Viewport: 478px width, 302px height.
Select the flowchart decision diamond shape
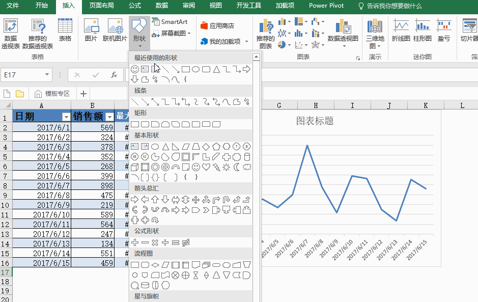[155, 265]
